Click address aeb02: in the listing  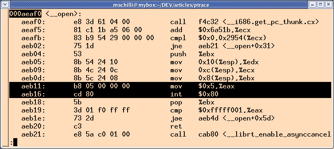tap(33, 46)
